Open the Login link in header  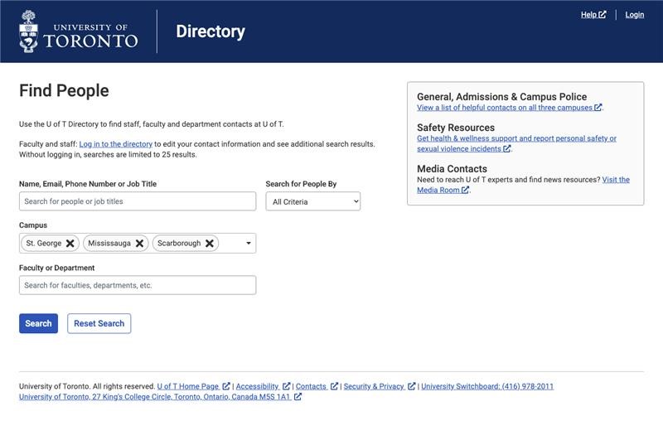(x=635, y=15)
